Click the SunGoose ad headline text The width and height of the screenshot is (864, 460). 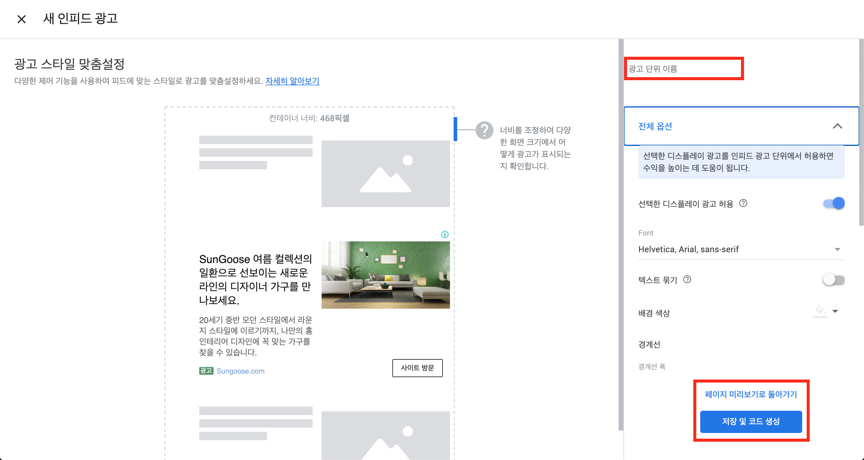pos(255,279)
